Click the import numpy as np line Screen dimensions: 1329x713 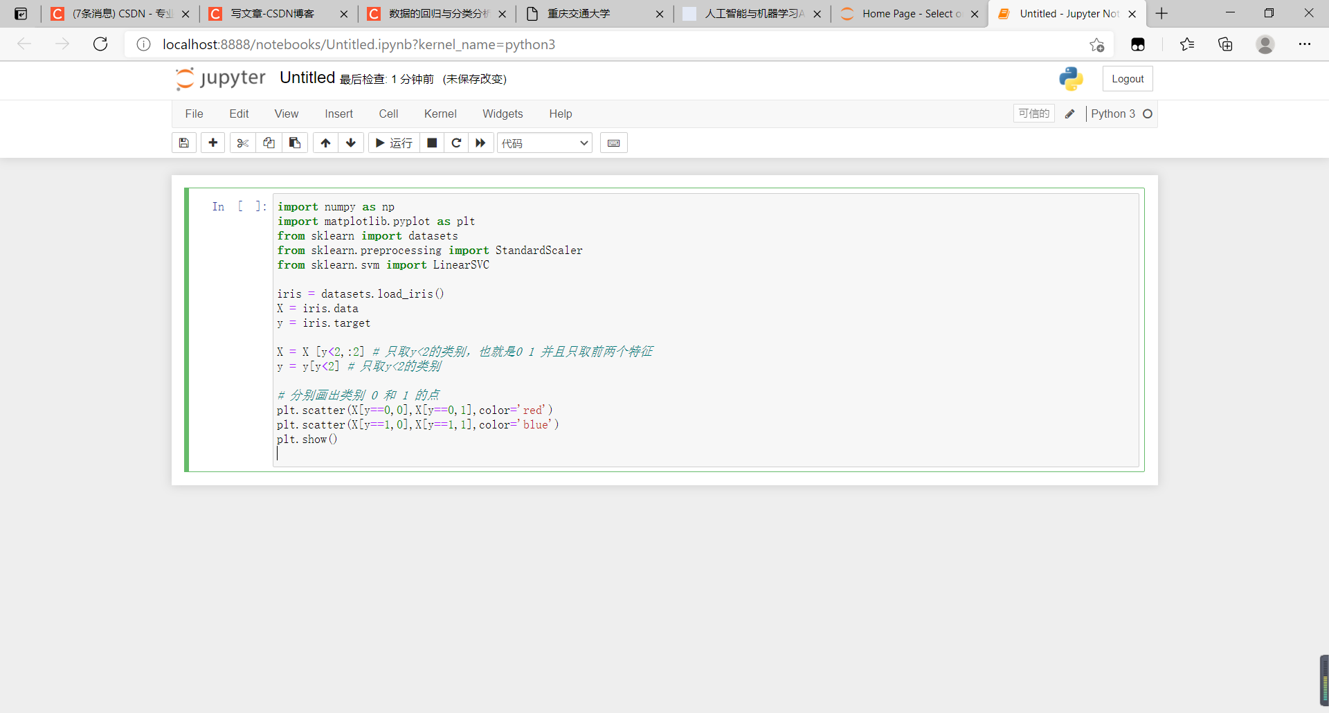(336, 206)
